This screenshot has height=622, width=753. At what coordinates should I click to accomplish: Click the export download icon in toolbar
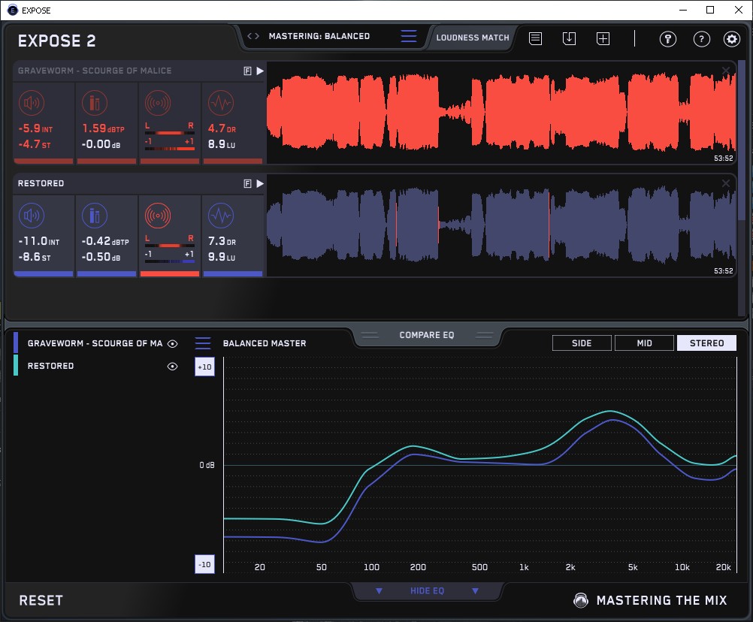[x=569, y=38]
